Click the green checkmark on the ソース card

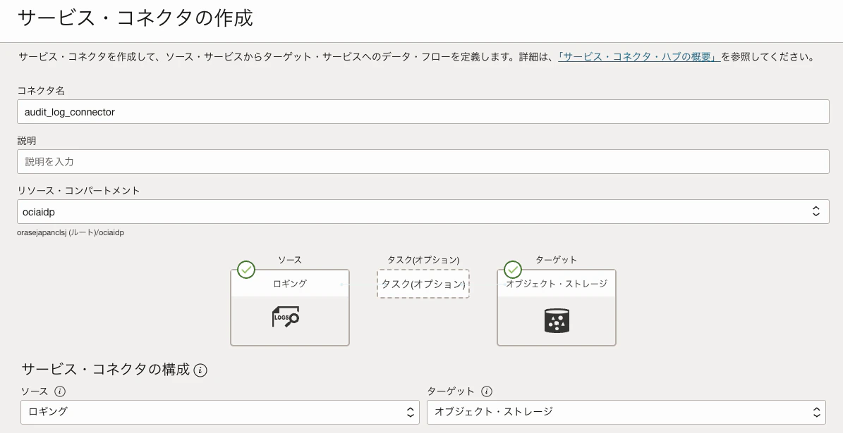(x=246, y=270)
